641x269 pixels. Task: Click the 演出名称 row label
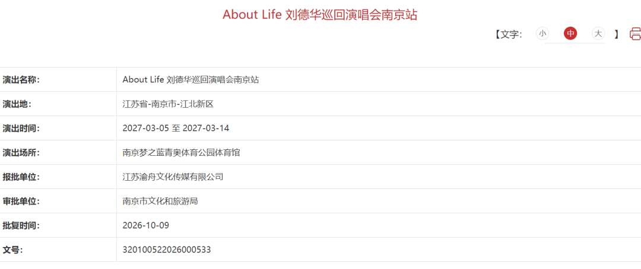(21, 79)
